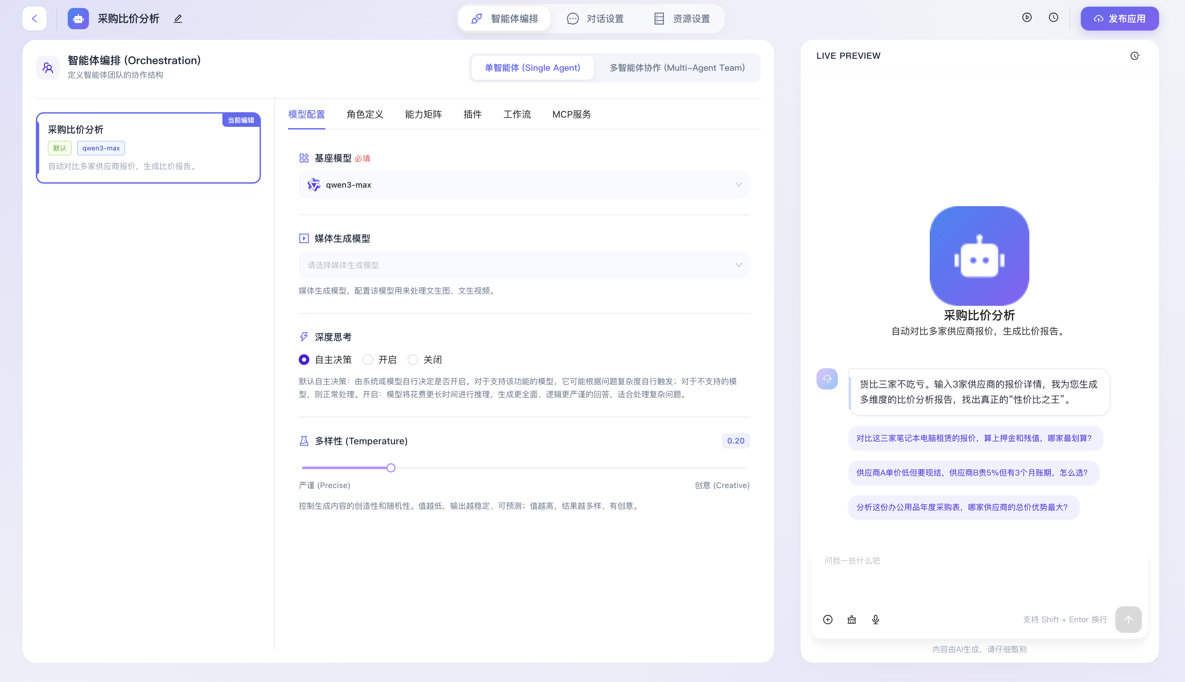1185x682 pixels.
Task: Switch to 多智能体协作 Multi-Agent Team mode
Action: click(677, 68)
